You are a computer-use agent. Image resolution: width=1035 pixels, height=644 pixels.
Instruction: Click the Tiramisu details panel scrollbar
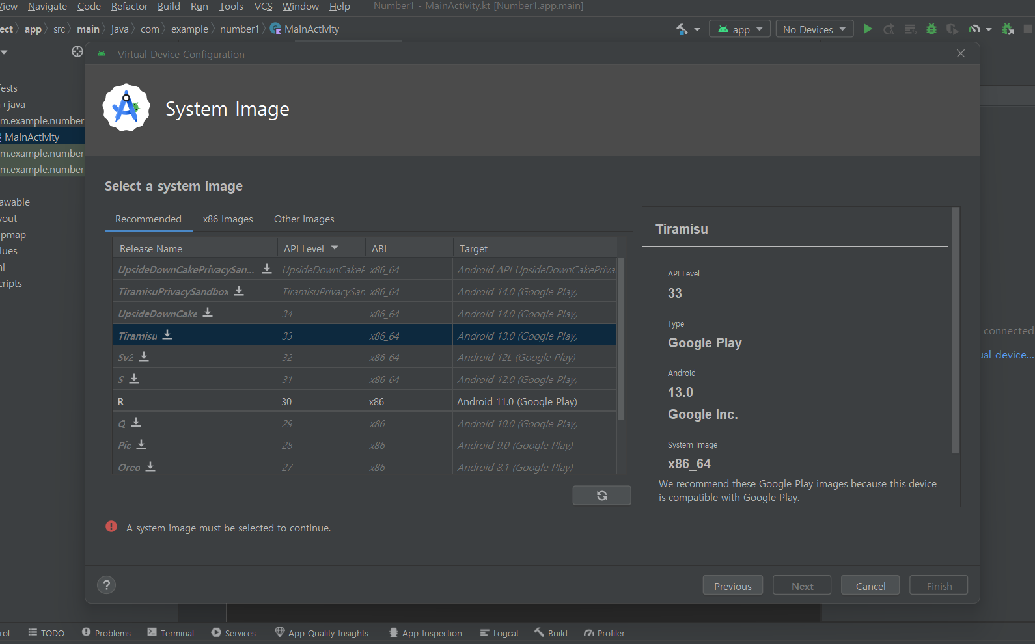(x=956, y=330)
